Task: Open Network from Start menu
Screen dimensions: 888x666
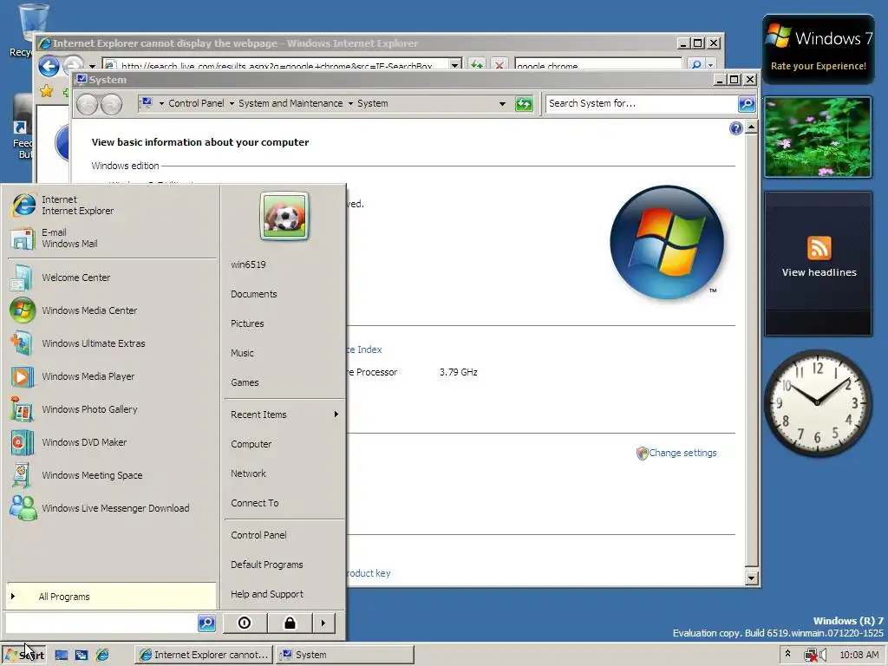Action: click(x=284, y=473)
